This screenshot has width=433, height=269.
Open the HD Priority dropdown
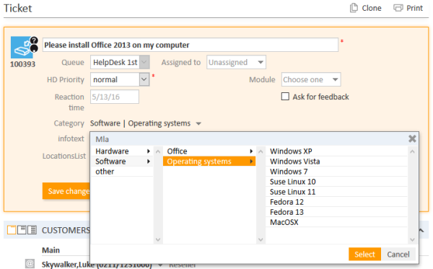point(120,79)
